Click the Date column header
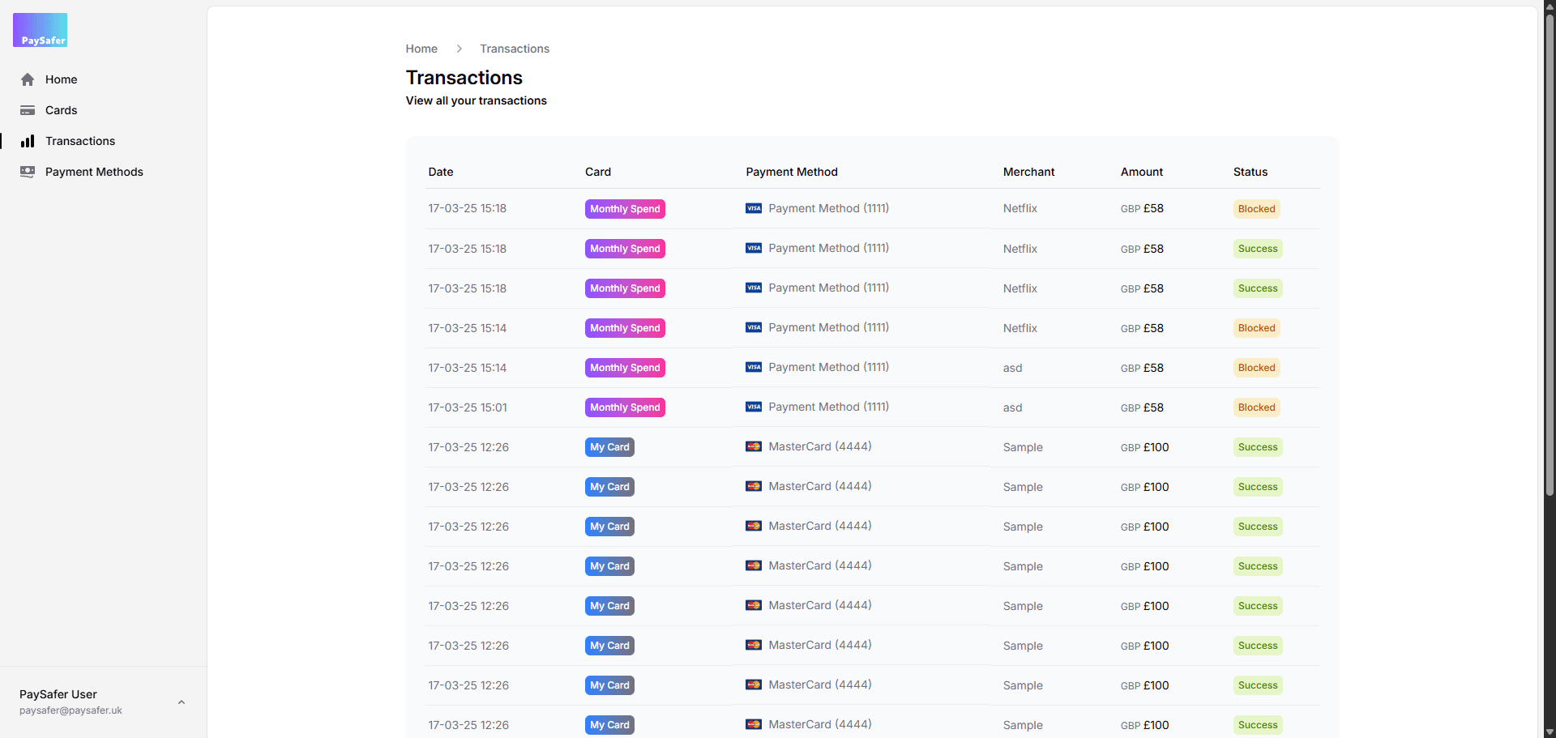Viewport: 1556px width, 738px height. pos(441,172)
